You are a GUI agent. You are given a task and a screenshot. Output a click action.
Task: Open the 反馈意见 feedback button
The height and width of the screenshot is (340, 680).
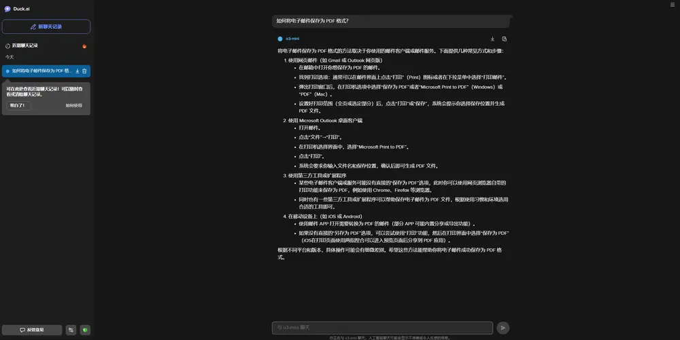(x=31, y=330)
